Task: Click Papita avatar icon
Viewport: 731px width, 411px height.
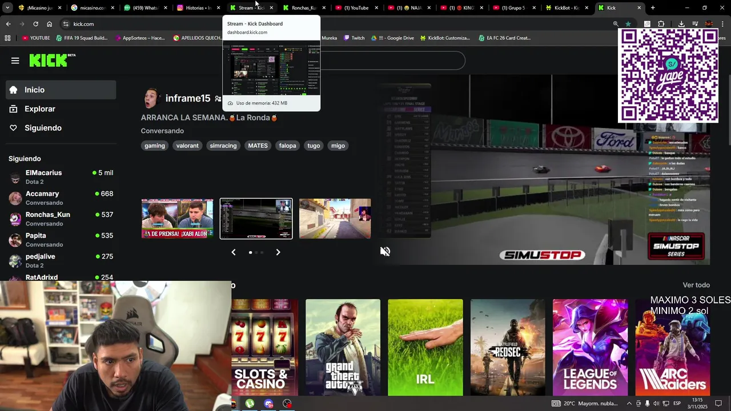Action: 15,240
